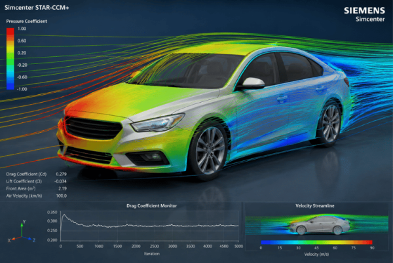Click the -0.20 pressure legend value
The height and width of the screenshot is (263, 393).
coord(22,65)
